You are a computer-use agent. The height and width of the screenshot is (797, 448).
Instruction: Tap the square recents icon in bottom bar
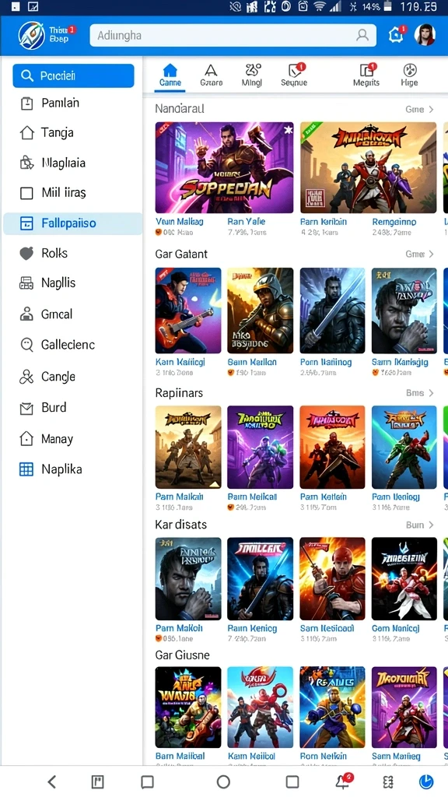click(292, 781)
